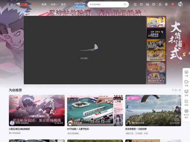Image resolution: width=190 pixels, height=142 pixels.
Task: Open watch history clock icon
Action: 135,4
